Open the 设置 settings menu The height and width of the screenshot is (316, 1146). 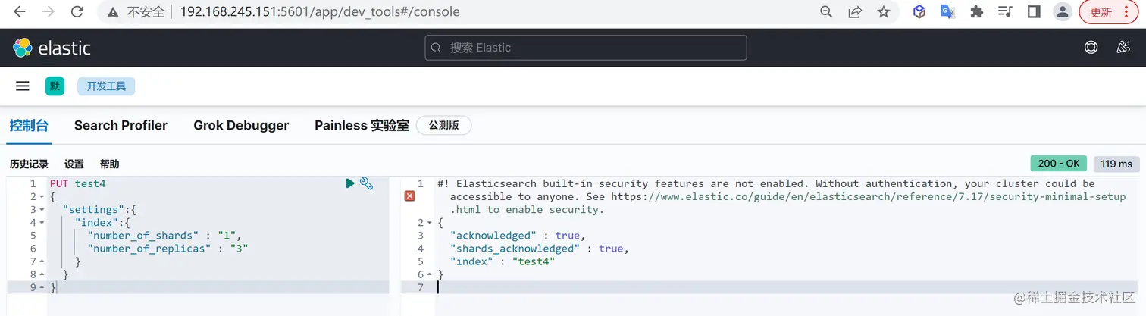point(74,164)
